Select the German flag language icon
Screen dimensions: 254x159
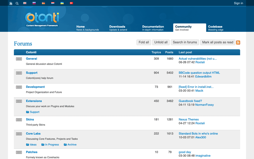pos(43,3)
